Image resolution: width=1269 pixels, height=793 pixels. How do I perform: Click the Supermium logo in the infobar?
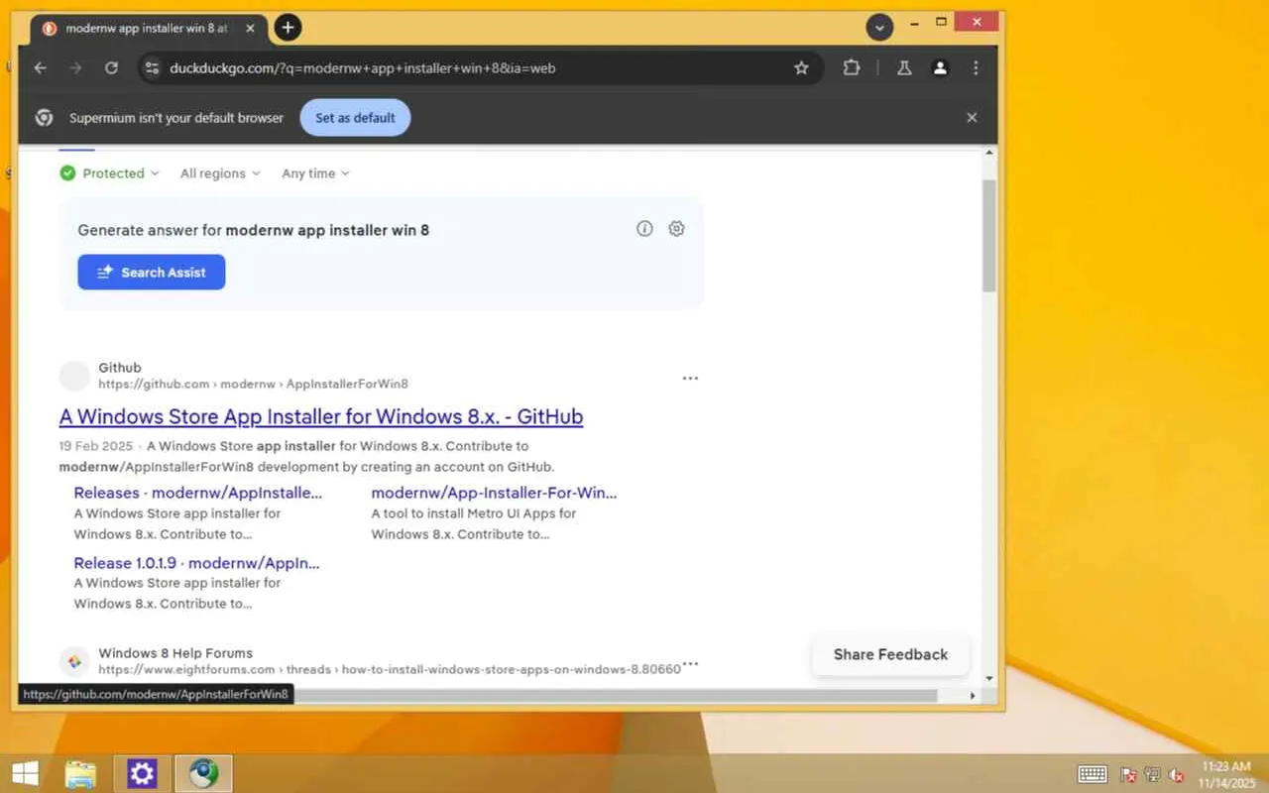[x=44, y=117]
